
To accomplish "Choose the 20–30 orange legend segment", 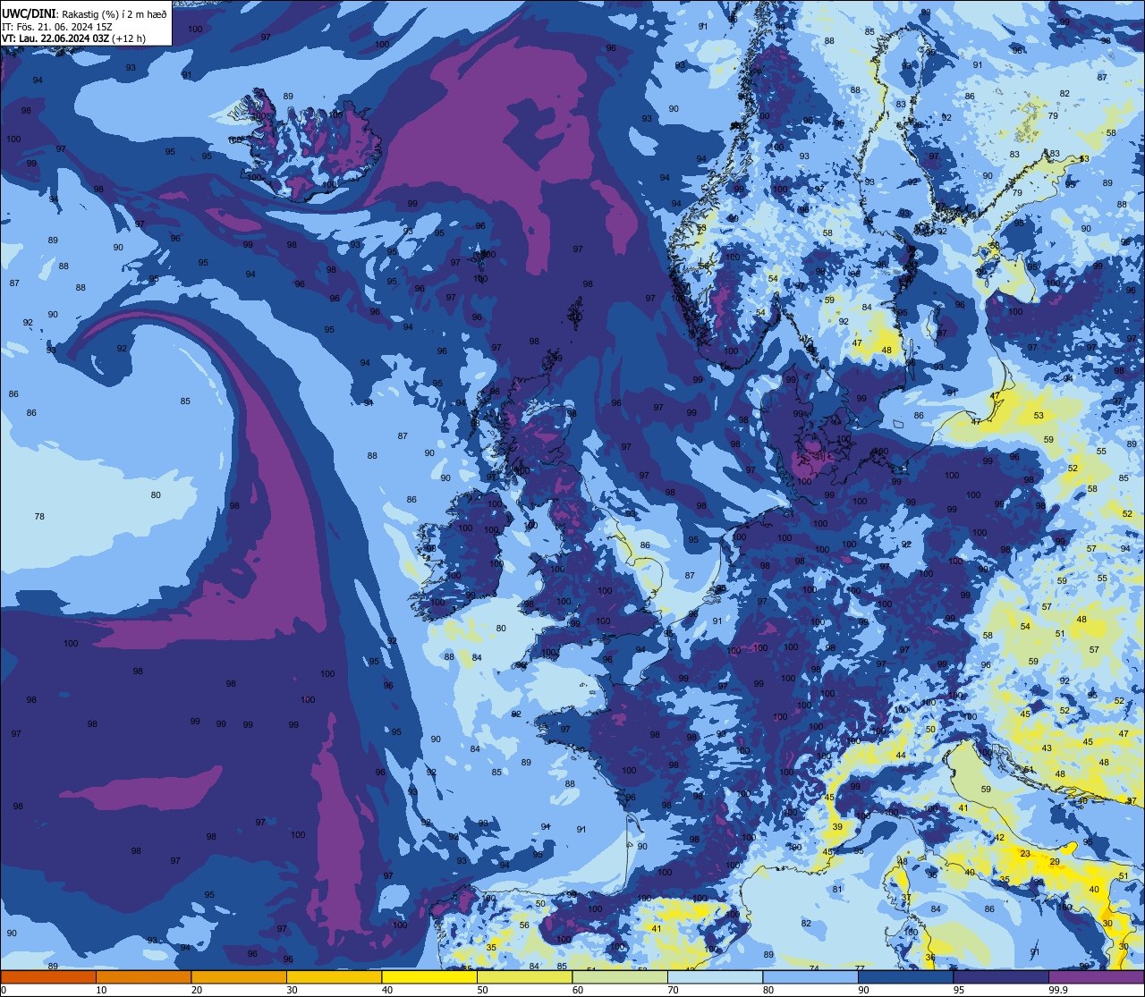I will coord(239,976).
